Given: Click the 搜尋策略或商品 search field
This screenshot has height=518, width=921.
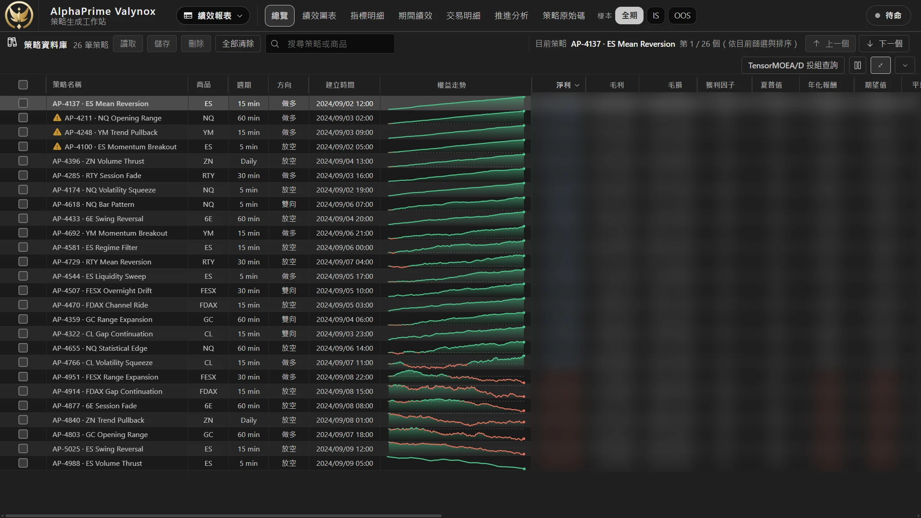Looking at the screenshot, I should click(x=330, y=44).
